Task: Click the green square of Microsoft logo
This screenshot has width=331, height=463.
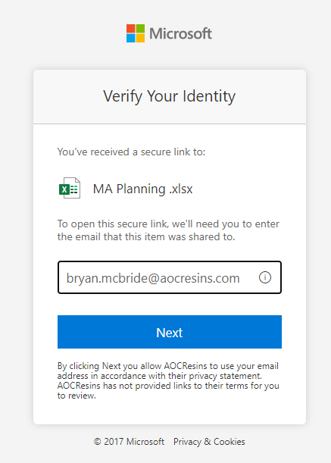Action: tap(140, 29)
